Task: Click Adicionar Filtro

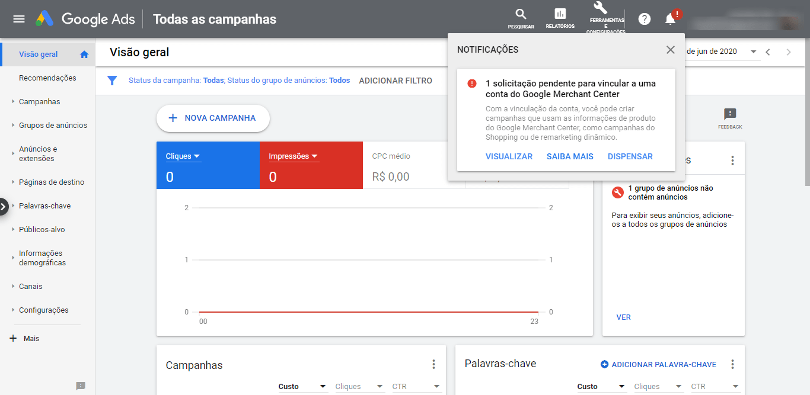Action: tap(396, 81)
